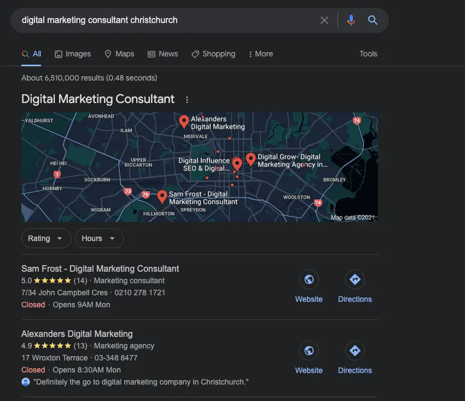Start voice search with microphone icon
This screenshot has width=465, height=401.
tap(351, 20)
